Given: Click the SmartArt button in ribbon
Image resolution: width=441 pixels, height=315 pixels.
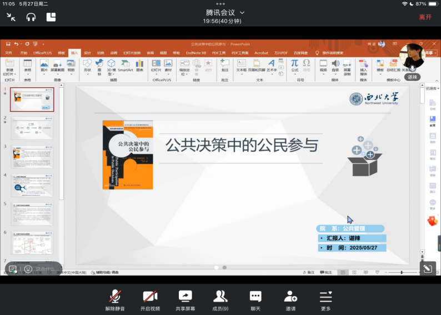Looking at the screenshot, I should pos(125,66).
